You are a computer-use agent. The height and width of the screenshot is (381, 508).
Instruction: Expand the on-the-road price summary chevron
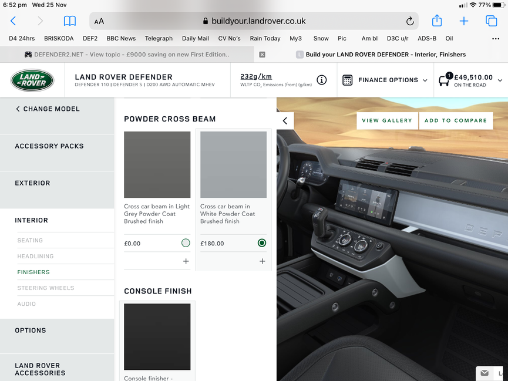tap(500, 80)
